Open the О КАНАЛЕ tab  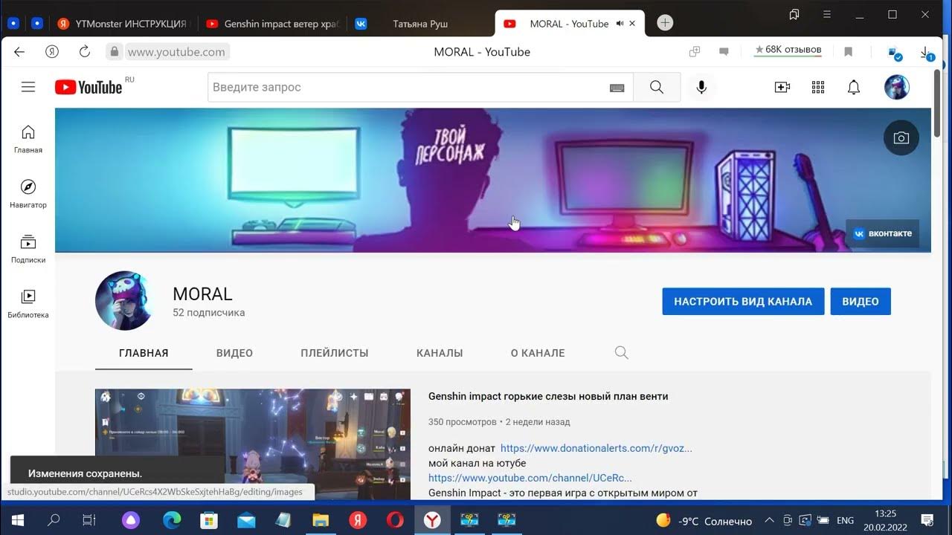(x=538, y=353)
